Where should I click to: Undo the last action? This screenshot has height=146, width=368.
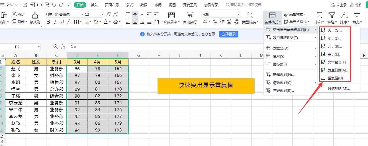pos(54,5)
